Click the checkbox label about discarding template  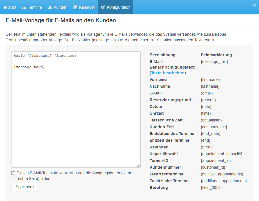pyautogui.click(x=74, y=176)
